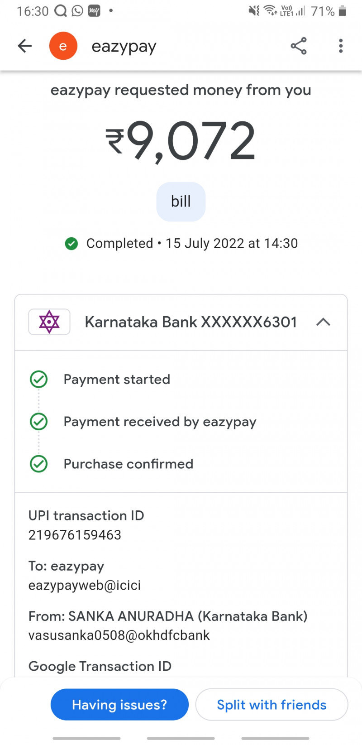Tap the eazypayweb@icici UPI address
This screenshot has height=745, width=362.
click(85, 585)
